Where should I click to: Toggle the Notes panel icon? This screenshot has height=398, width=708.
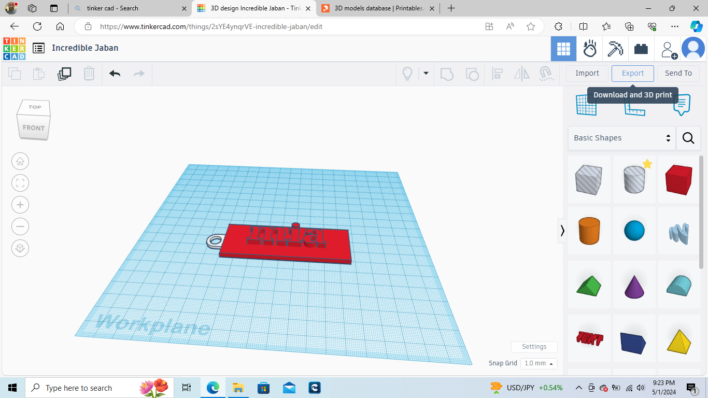(682, 105)
